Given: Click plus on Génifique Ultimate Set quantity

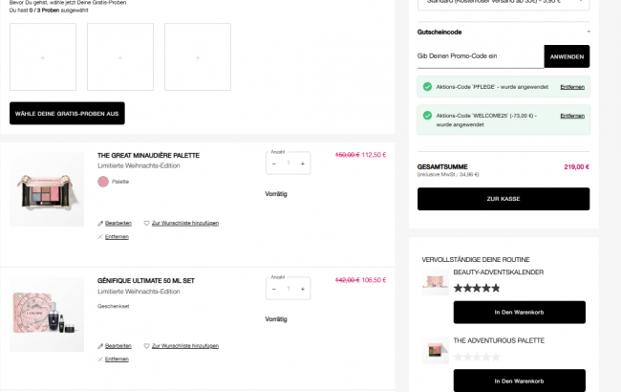Looking at the screenshot, I should click(303, 288).
